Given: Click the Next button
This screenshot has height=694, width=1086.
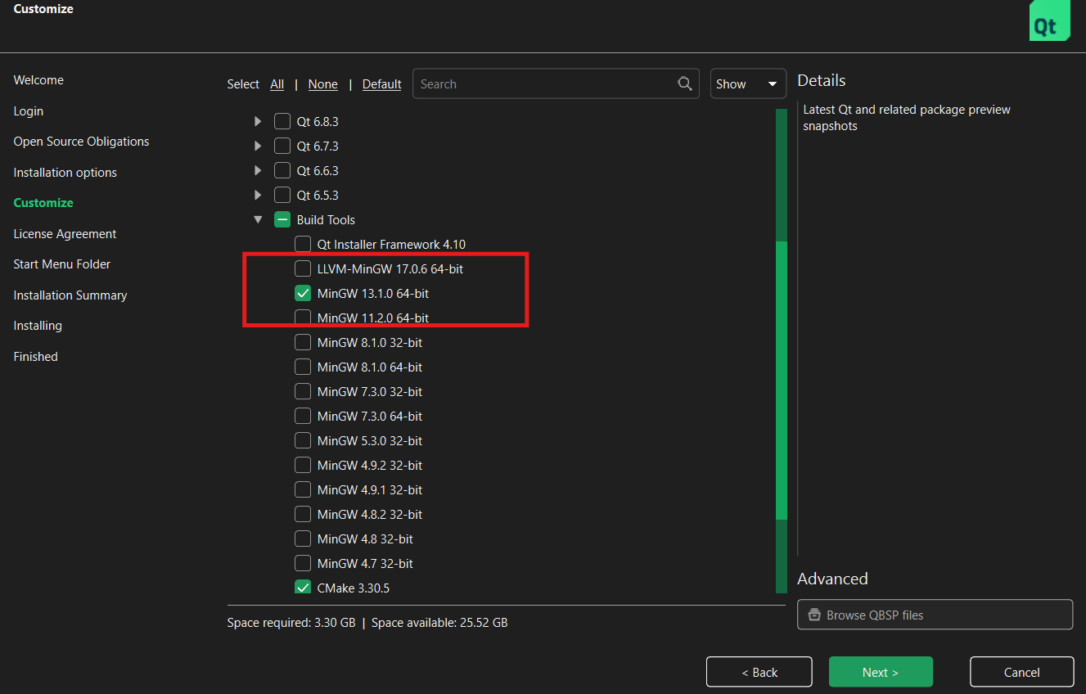Looking at the screenshot, I should [x=881, y=672].
